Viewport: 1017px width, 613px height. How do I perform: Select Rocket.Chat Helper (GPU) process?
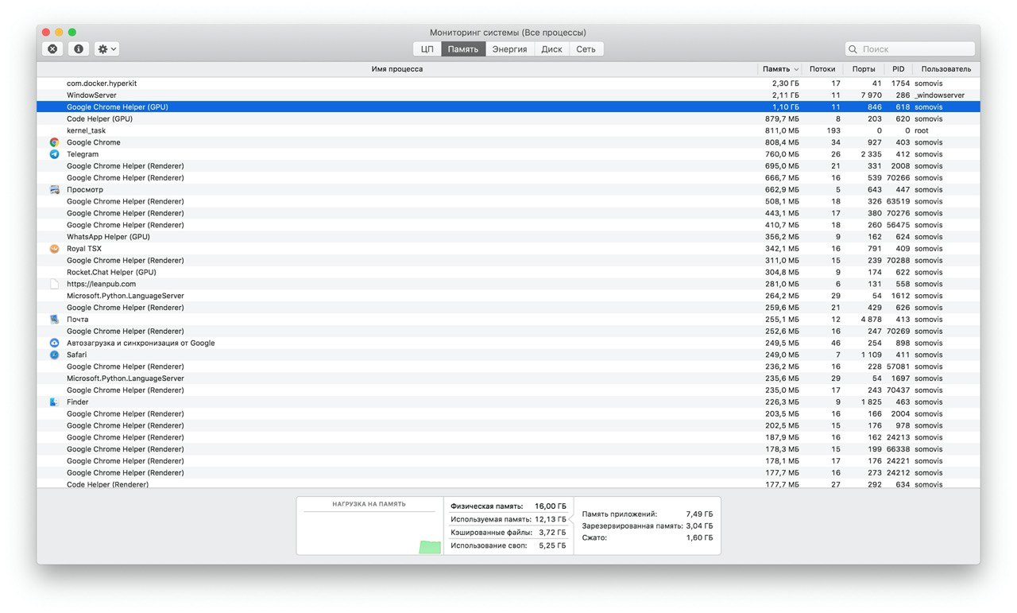pos(508,272)
